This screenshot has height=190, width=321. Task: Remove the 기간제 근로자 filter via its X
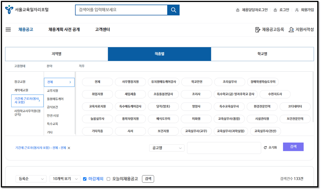pyautogui.click(x=68, y=148)
